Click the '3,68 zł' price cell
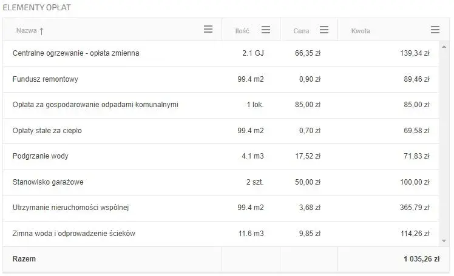 tap(310, 207)
